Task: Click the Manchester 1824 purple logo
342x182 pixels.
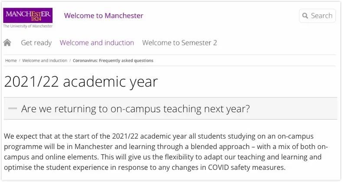Action: [x=28, y=16]
